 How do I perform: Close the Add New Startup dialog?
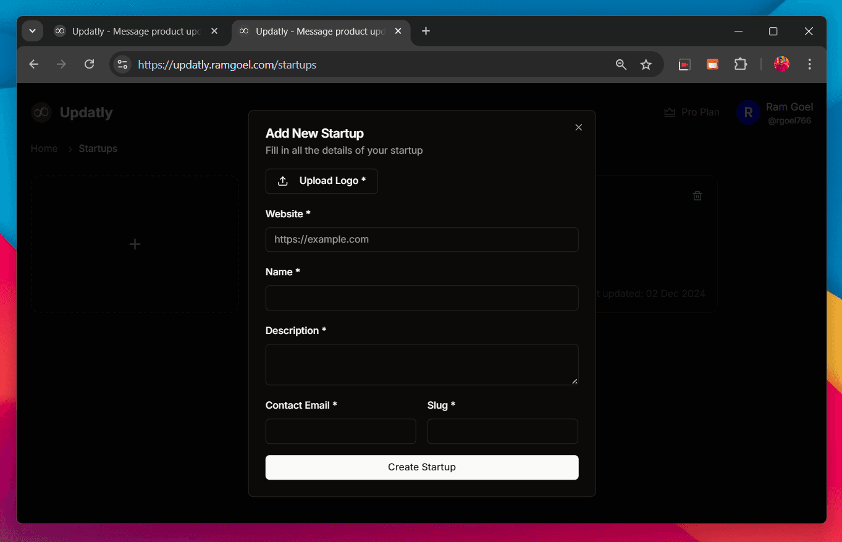[x=578, y=127]
